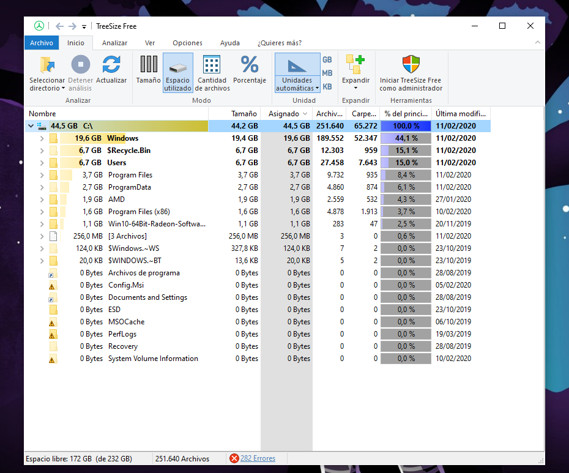Open the Analizar ribbon tab
The width and height of the screenshot is (569, 473).
click(114, 43)
